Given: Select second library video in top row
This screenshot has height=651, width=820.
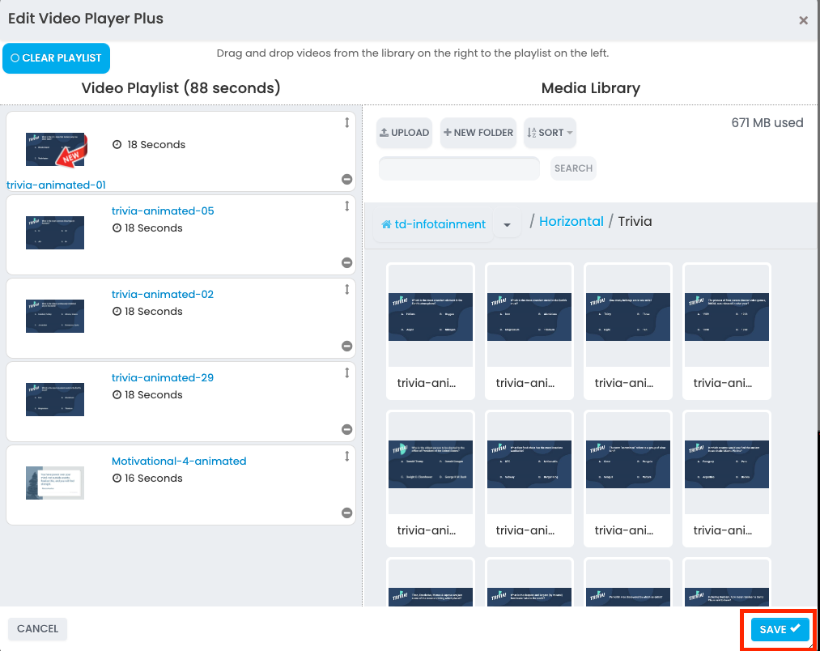Looking at the screenshot, I should click(529, 331).
